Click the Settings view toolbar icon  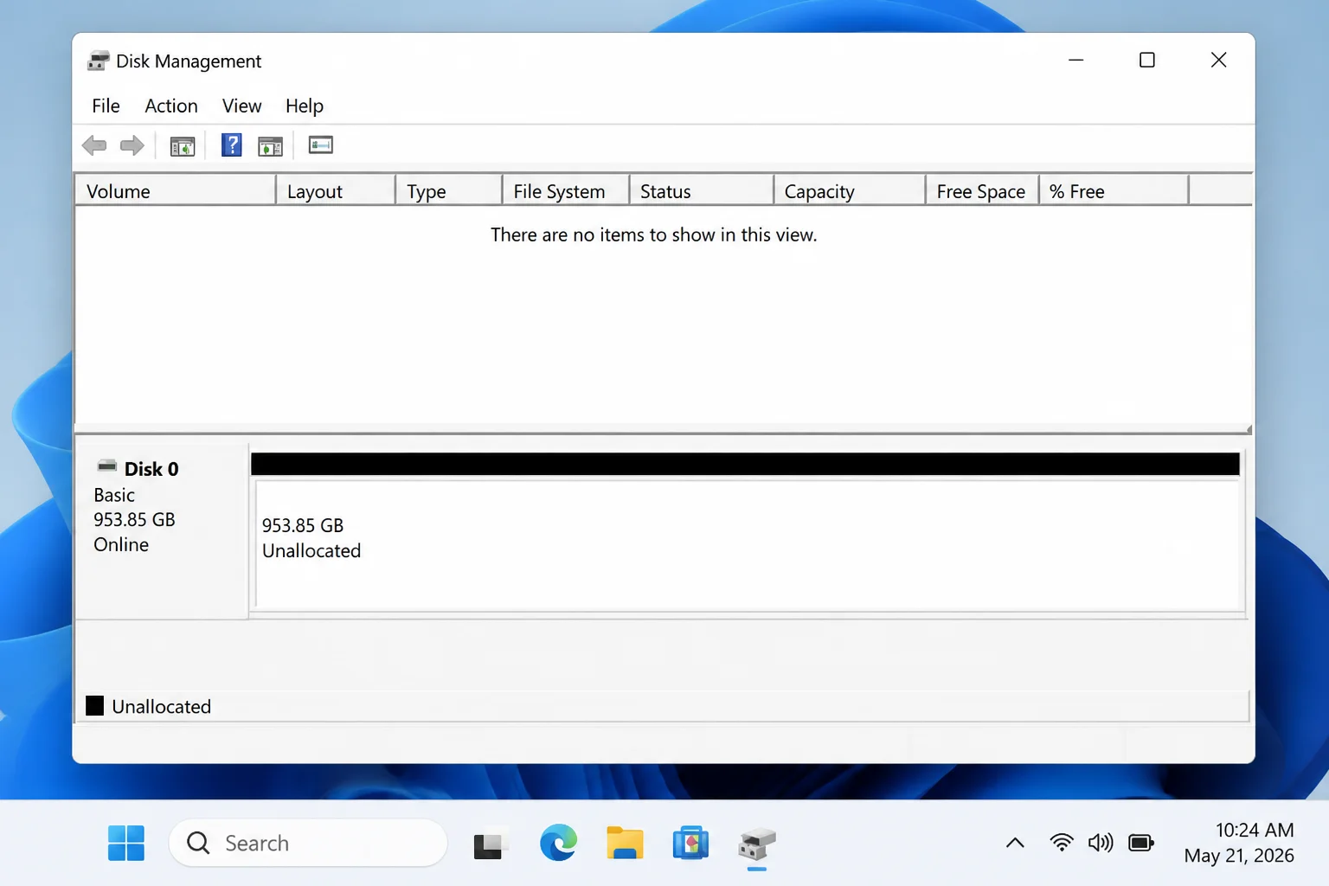[x=320, y=145]
